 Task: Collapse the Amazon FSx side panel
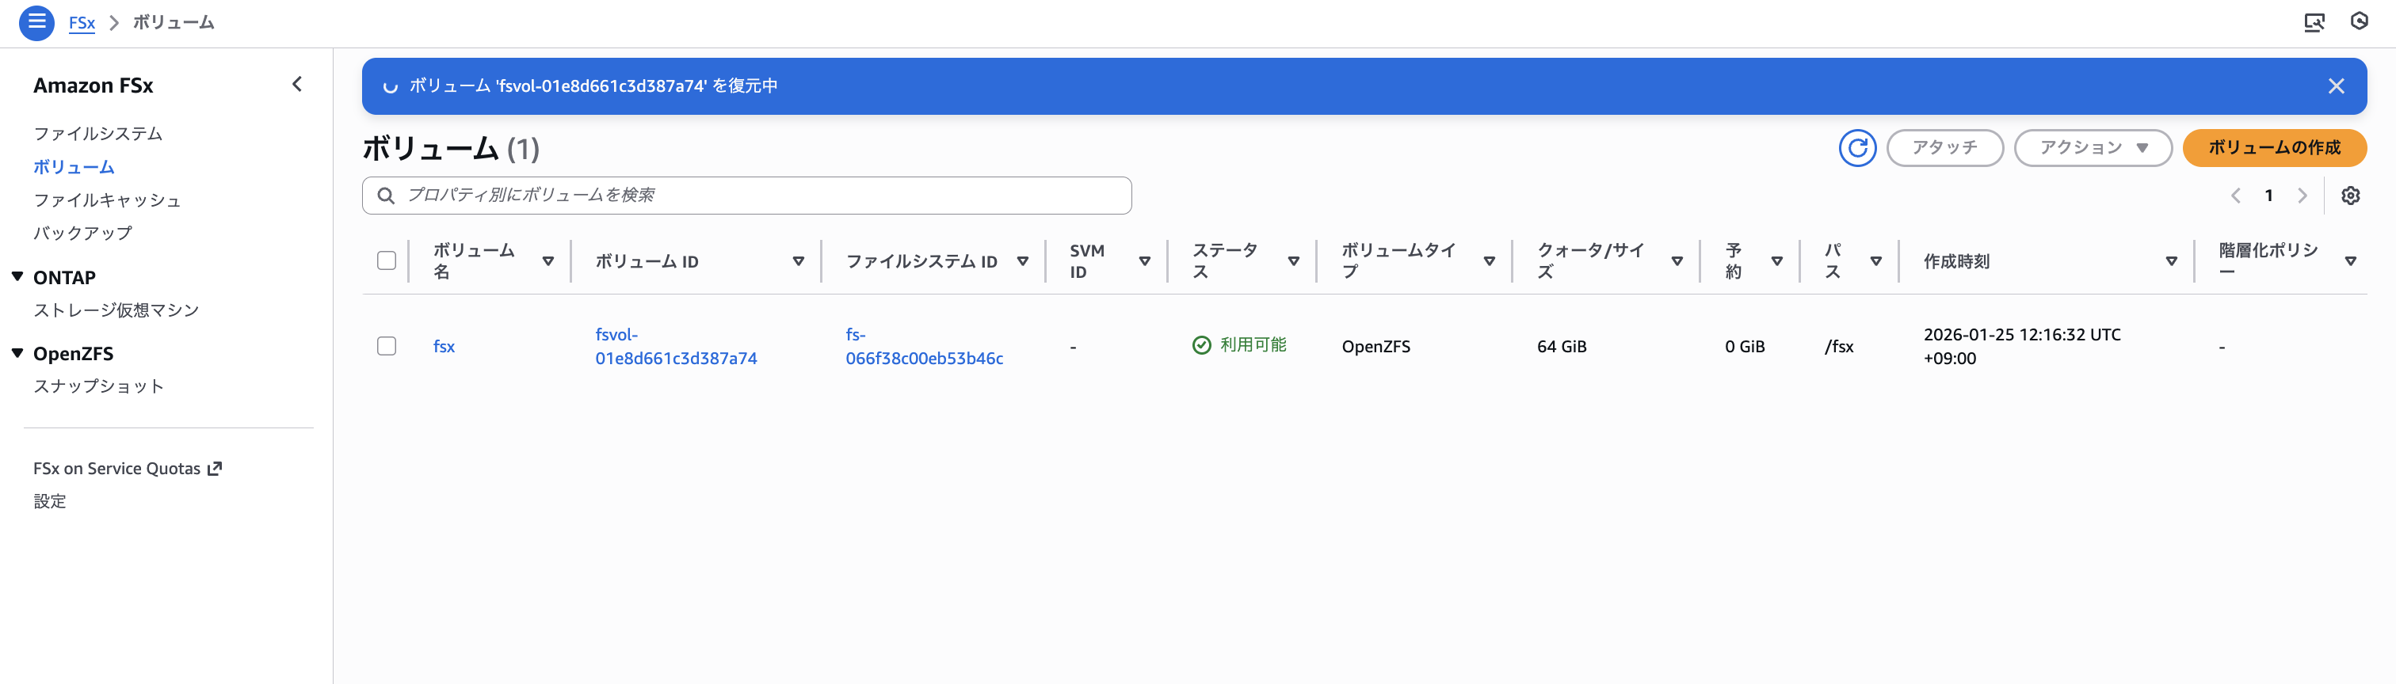pyautogui.click(x=296, y=85)
